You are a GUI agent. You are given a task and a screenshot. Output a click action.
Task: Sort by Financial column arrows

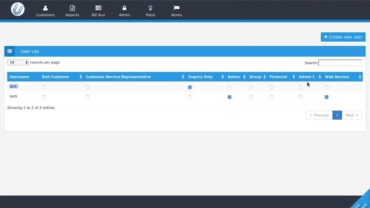pyautogui.click(x=294, y=77)
